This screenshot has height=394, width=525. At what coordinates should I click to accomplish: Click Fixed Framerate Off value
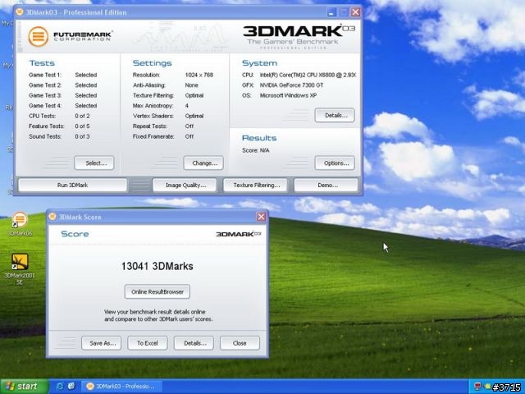pyautogui.click(x=189, y=136)
